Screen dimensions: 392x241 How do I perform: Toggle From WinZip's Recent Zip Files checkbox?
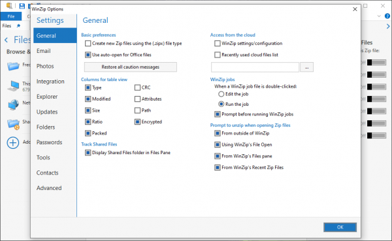(x=218, y=167)
